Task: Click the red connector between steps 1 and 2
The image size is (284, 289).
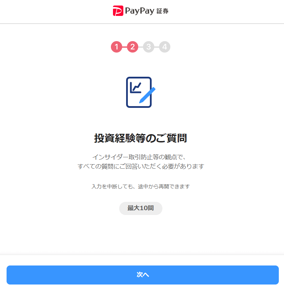Action: (125, 47)
